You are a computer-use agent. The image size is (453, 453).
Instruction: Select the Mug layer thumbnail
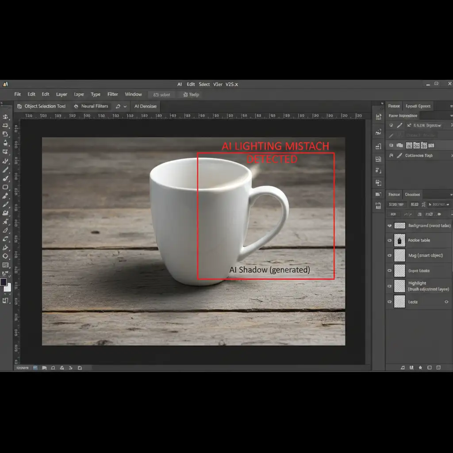coord(400,255)
